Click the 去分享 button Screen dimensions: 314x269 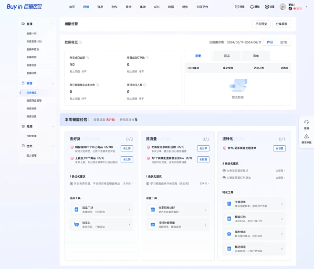click(203, 148)
